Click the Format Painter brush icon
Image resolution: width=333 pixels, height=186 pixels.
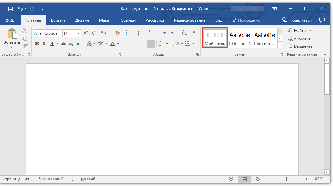coord(25,46)
